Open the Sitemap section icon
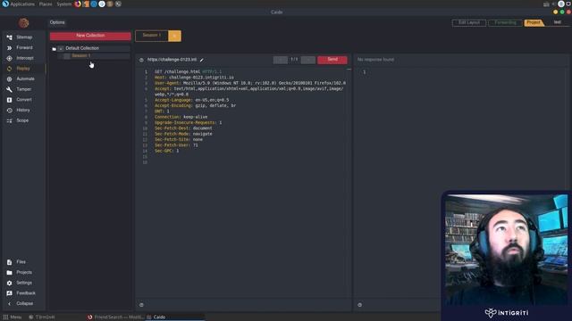 pyautogui.click(x=10, y=37)
